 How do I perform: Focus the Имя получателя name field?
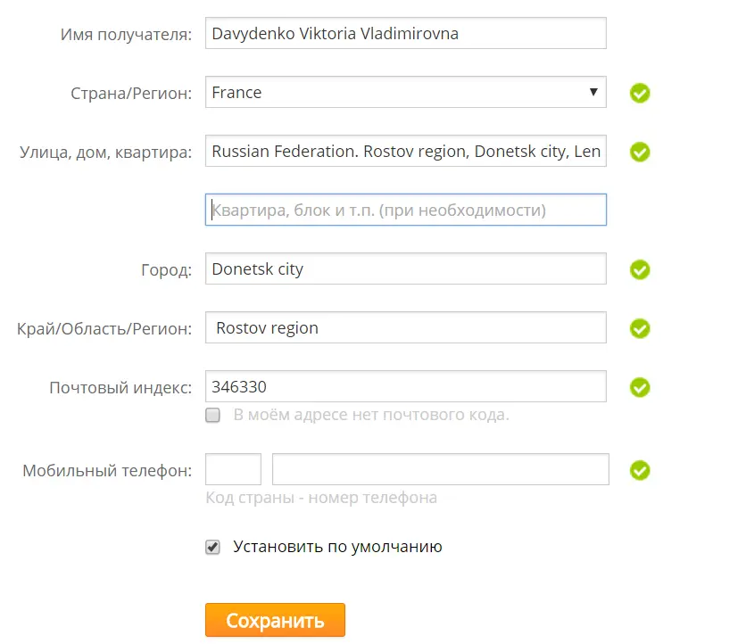[405, 33]
